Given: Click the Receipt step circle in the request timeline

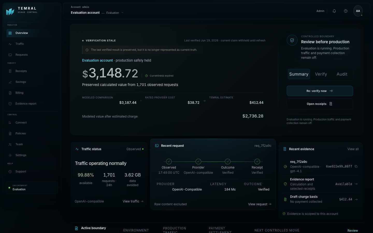Looking at the screenshot, I should (x=257, y=162).
